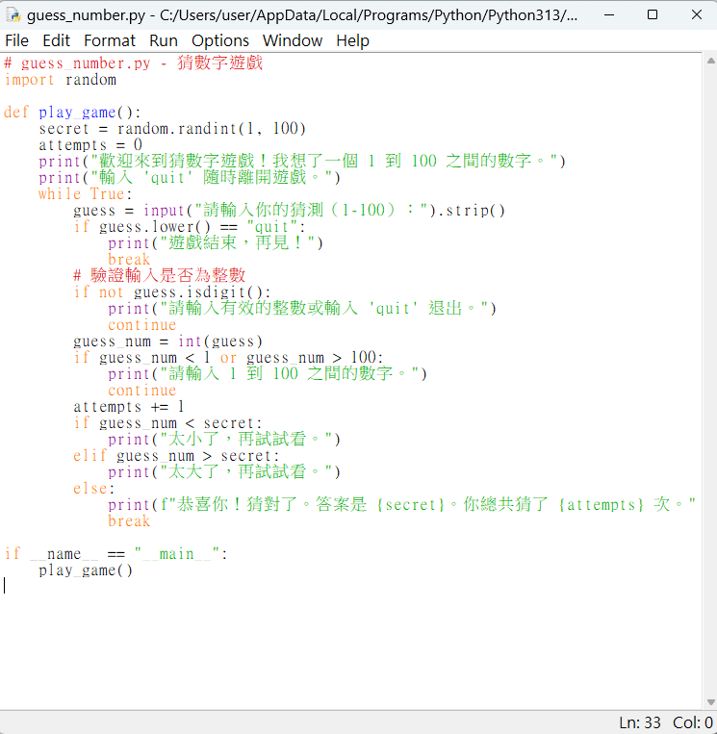Click the 'if guess.lower() == "quit":' line
Viewport: 717px width, 734px height.
[190, 227]
